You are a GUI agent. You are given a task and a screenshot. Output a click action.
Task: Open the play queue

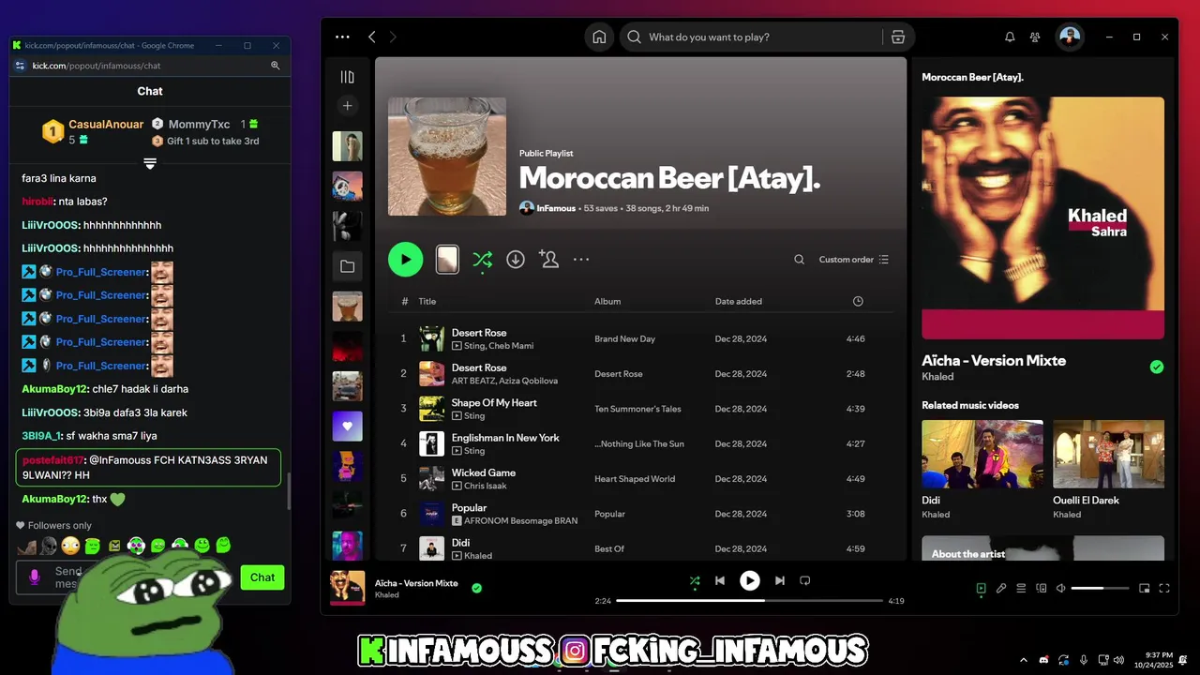[x=1022, y=589]
